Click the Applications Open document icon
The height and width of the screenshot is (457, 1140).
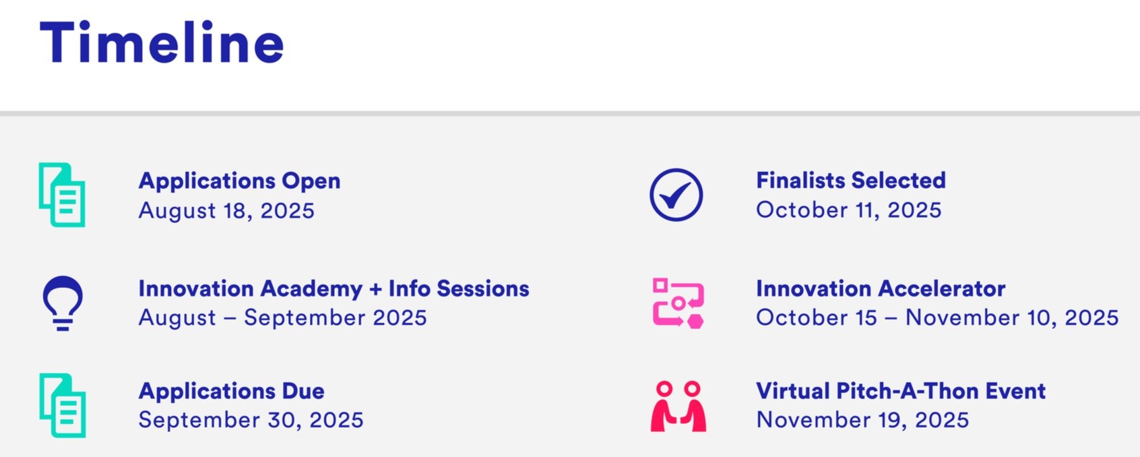62,195
